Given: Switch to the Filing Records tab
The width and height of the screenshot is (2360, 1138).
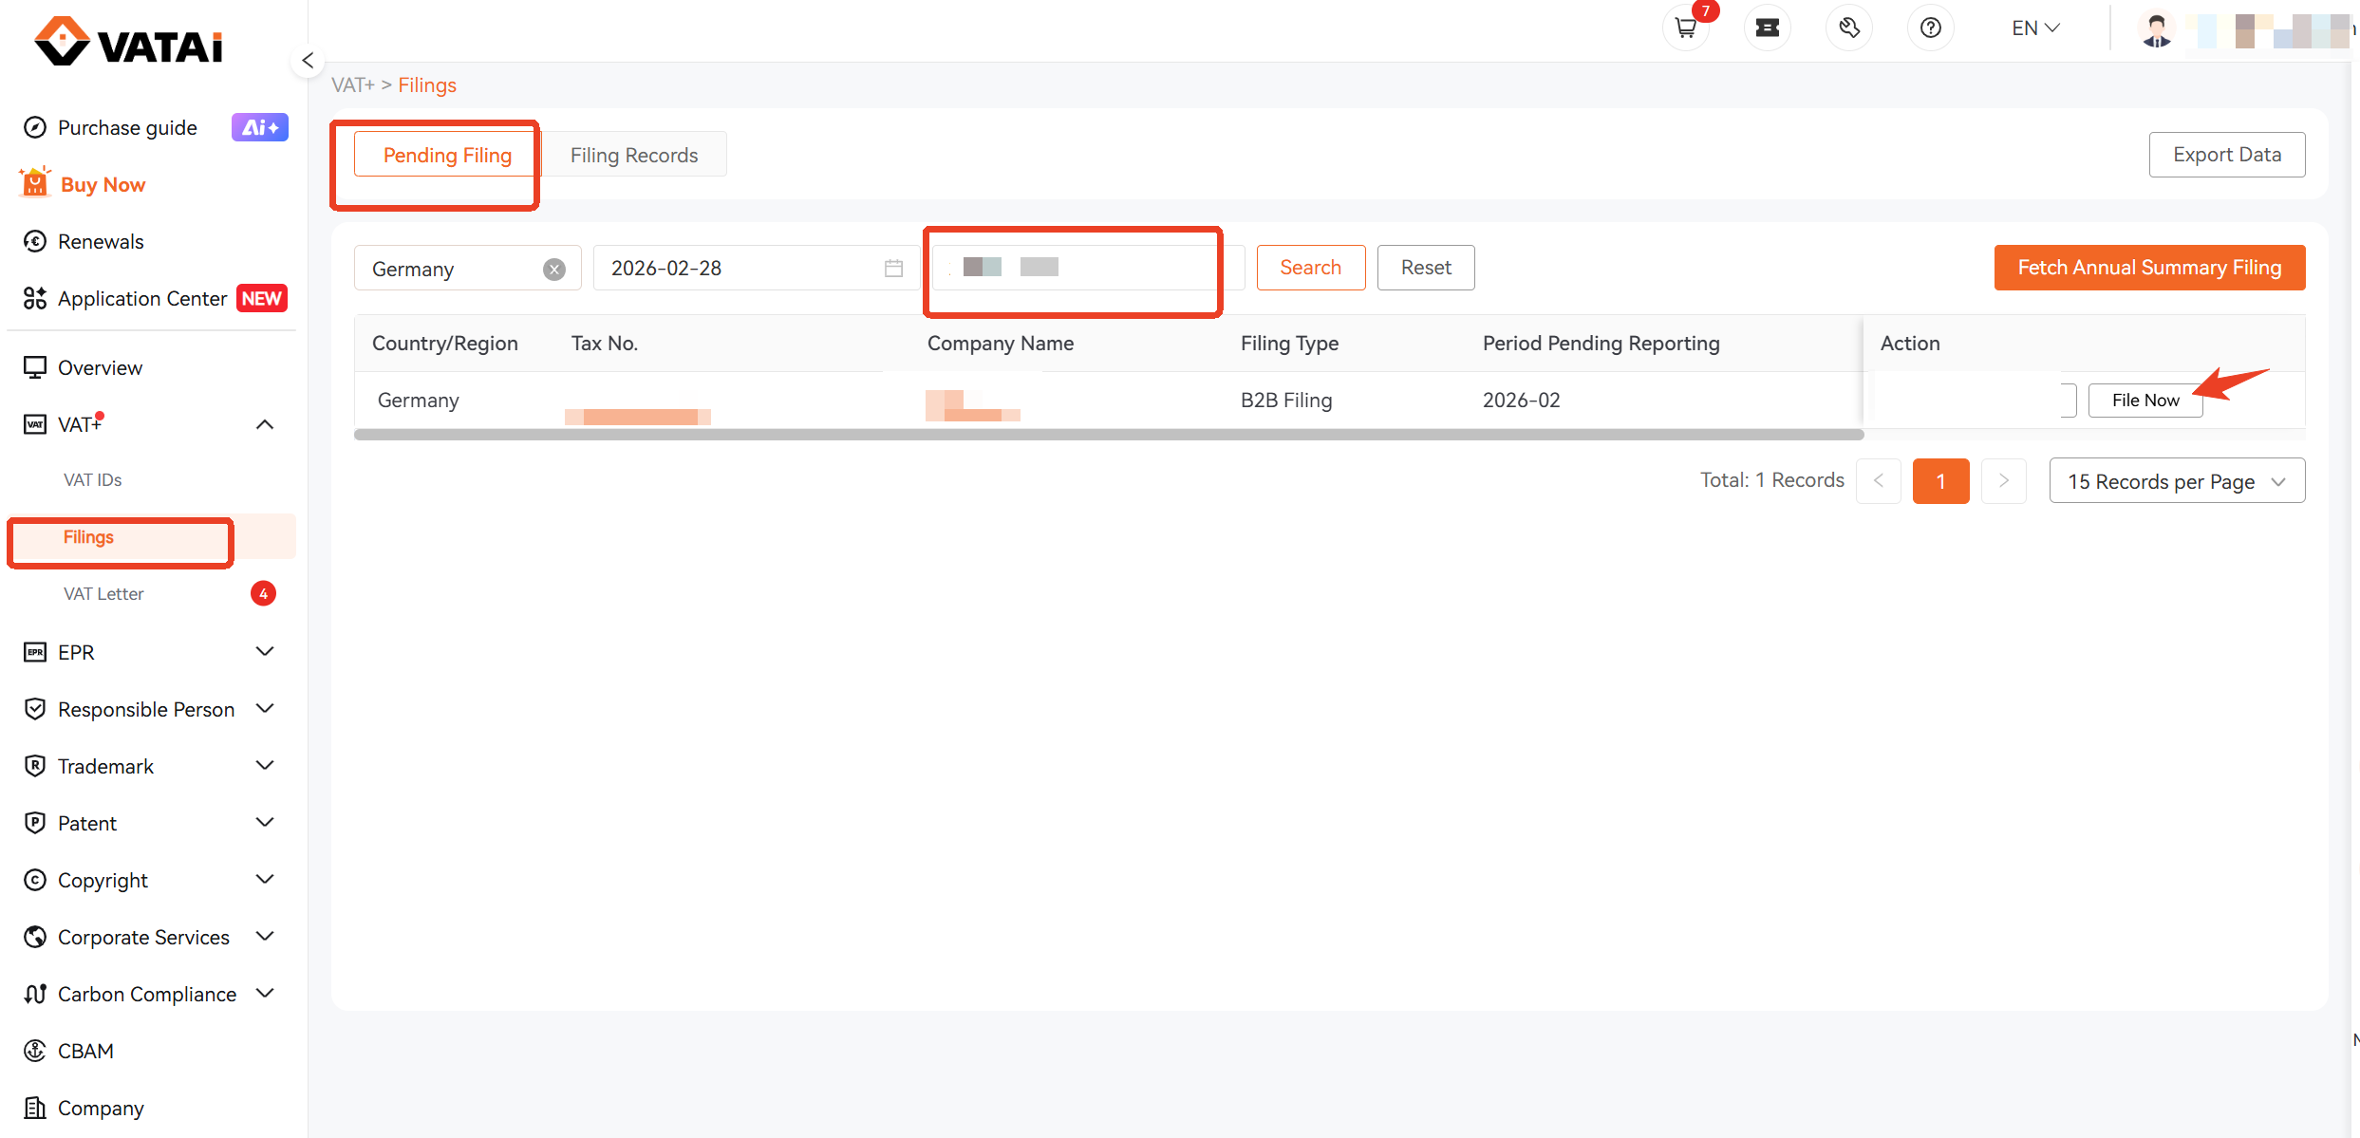Looking at the screenshot, I should click(634, 155).
